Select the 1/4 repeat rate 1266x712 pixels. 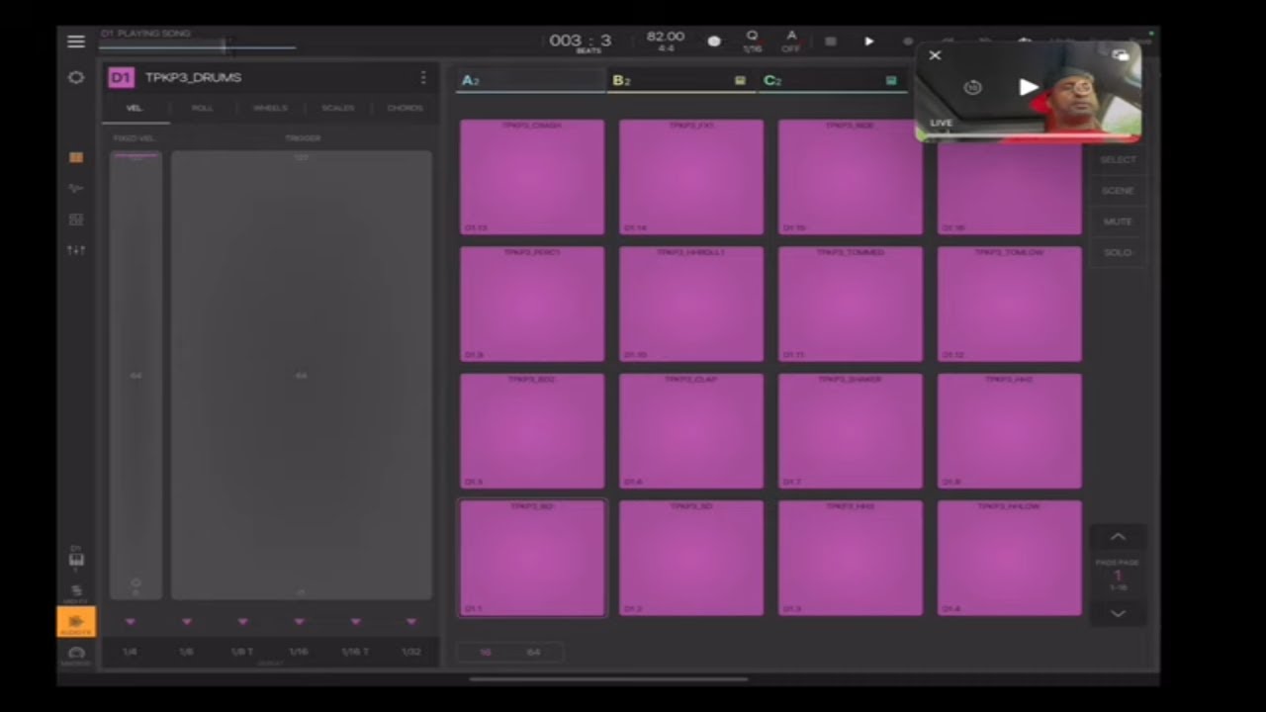click(130, 652)
